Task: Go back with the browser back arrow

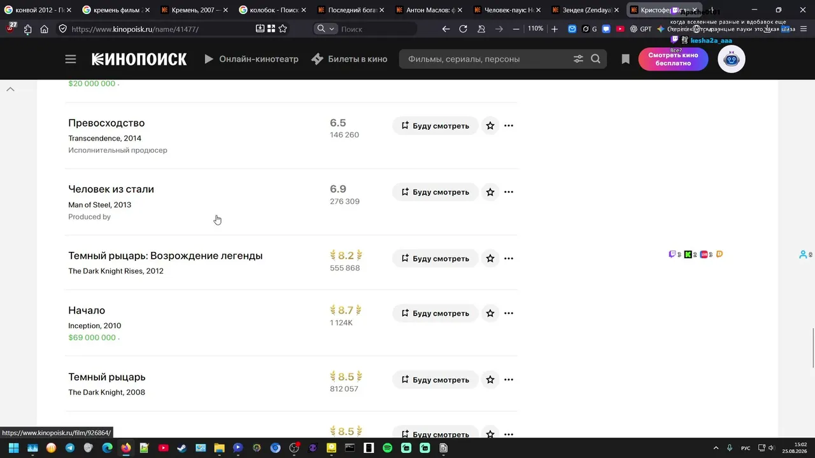Action: (446, 29)
